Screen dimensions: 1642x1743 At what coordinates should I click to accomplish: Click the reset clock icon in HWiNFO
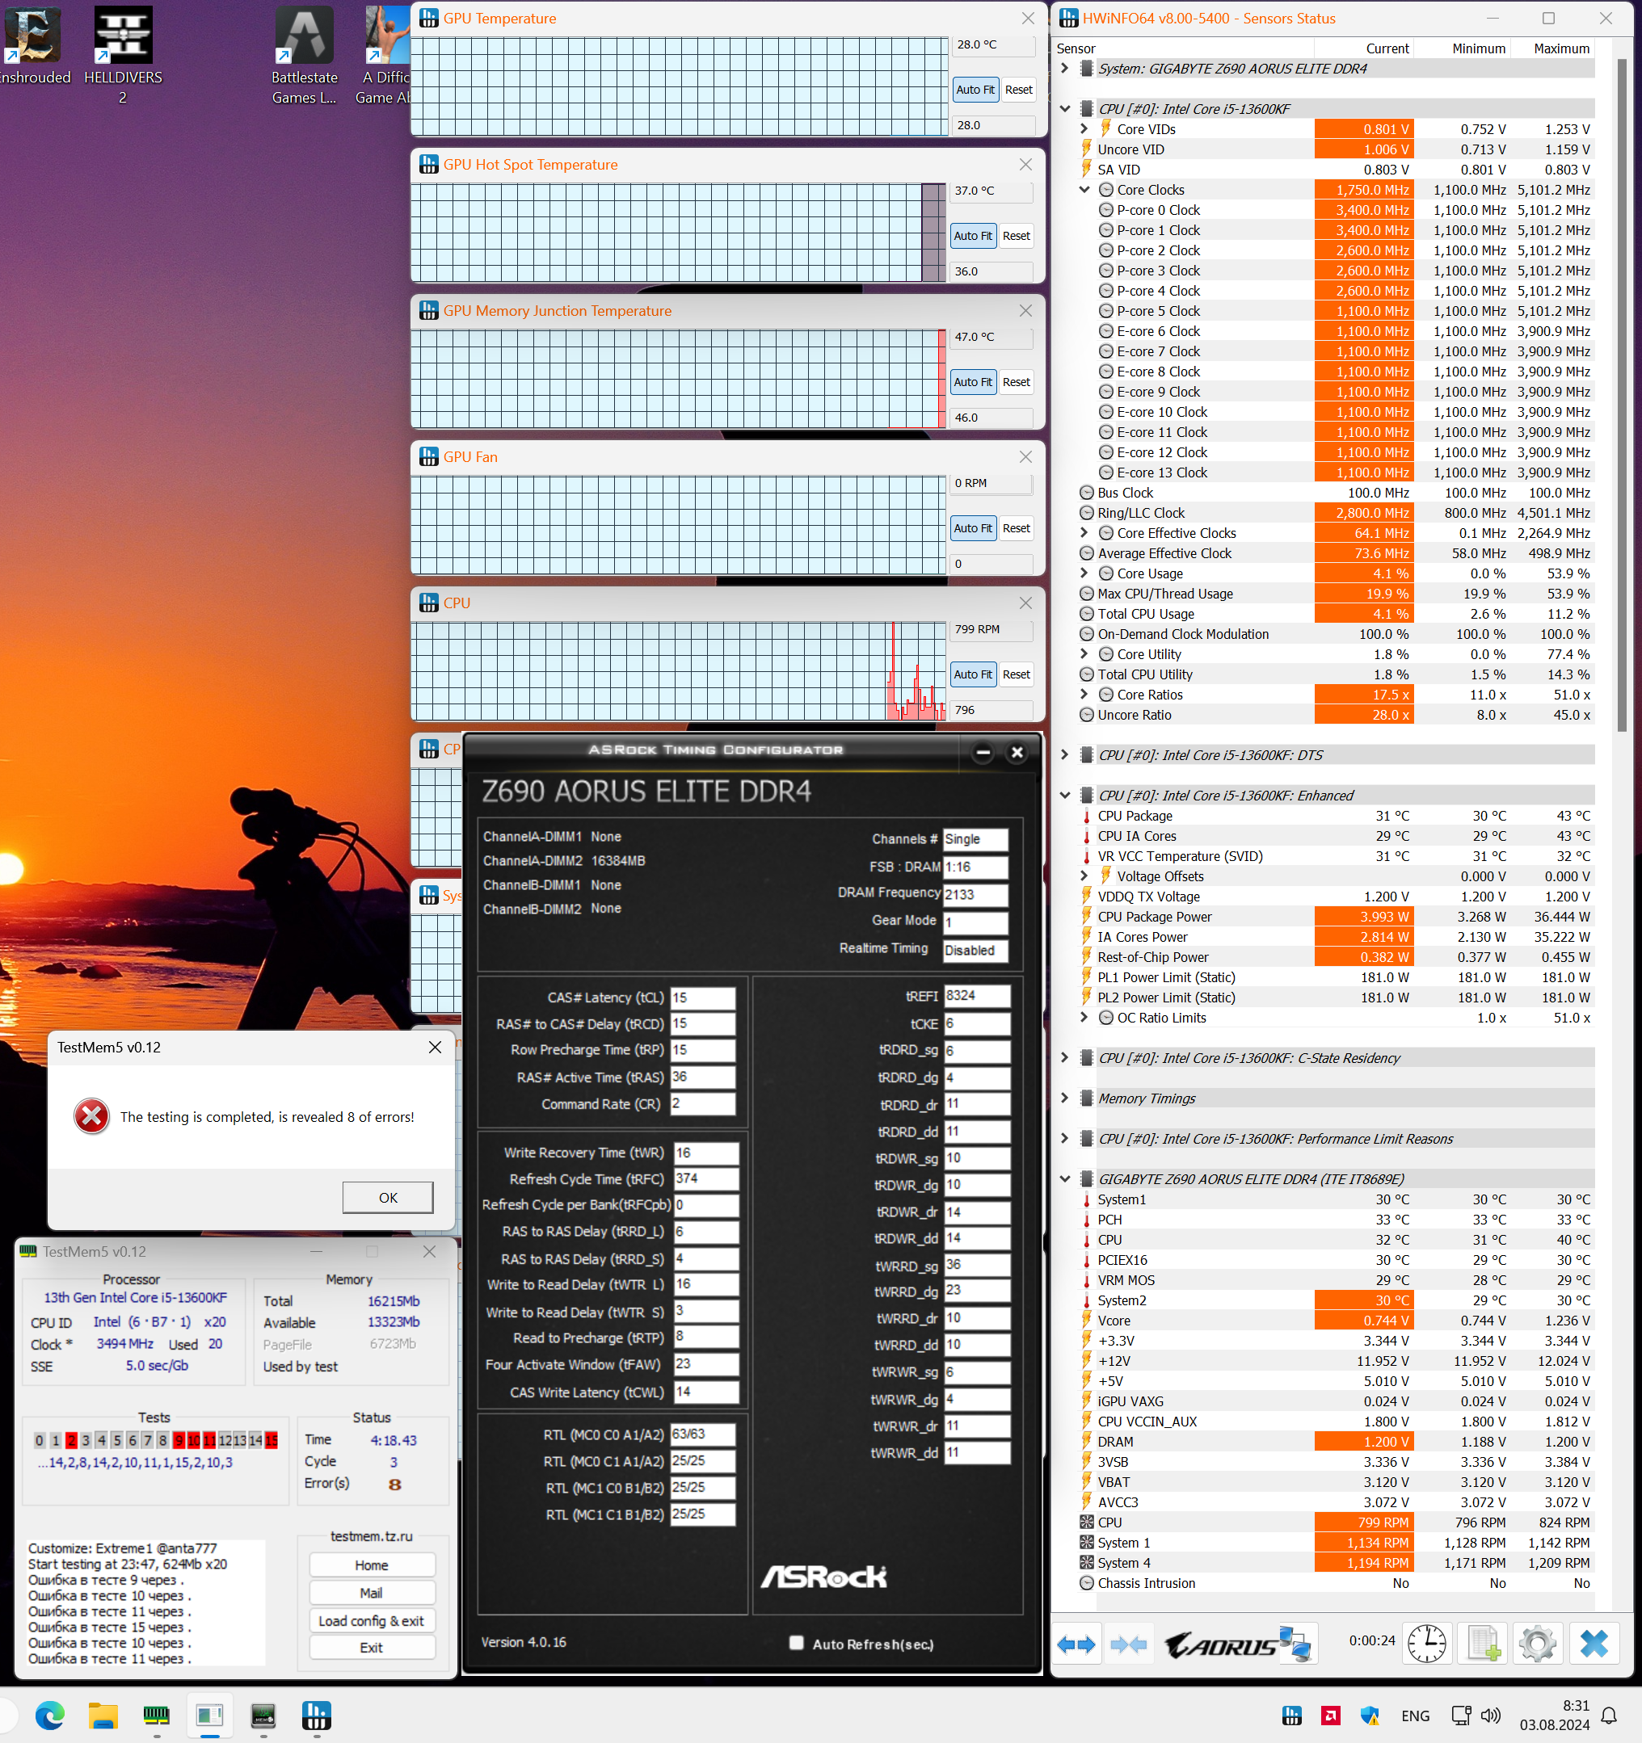1426,1644
